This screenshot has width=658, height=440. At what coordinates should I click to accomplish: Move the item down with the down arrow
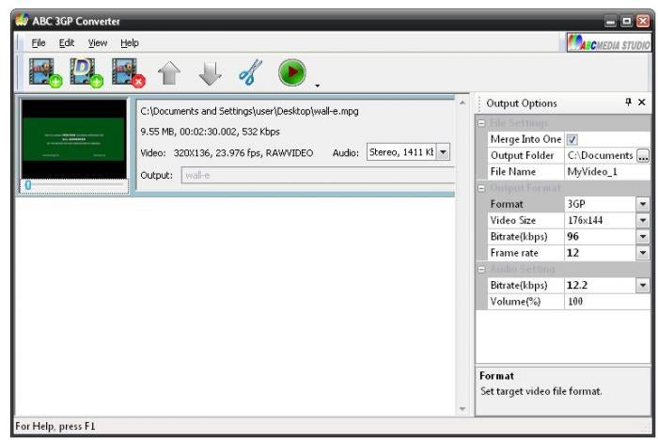click(x=210, y=73)
